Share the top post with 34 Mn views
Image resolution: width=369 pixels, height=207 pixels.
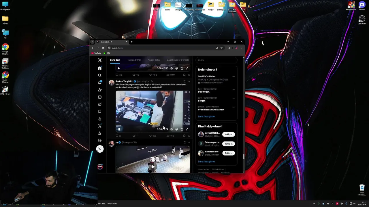click(189, 75)
